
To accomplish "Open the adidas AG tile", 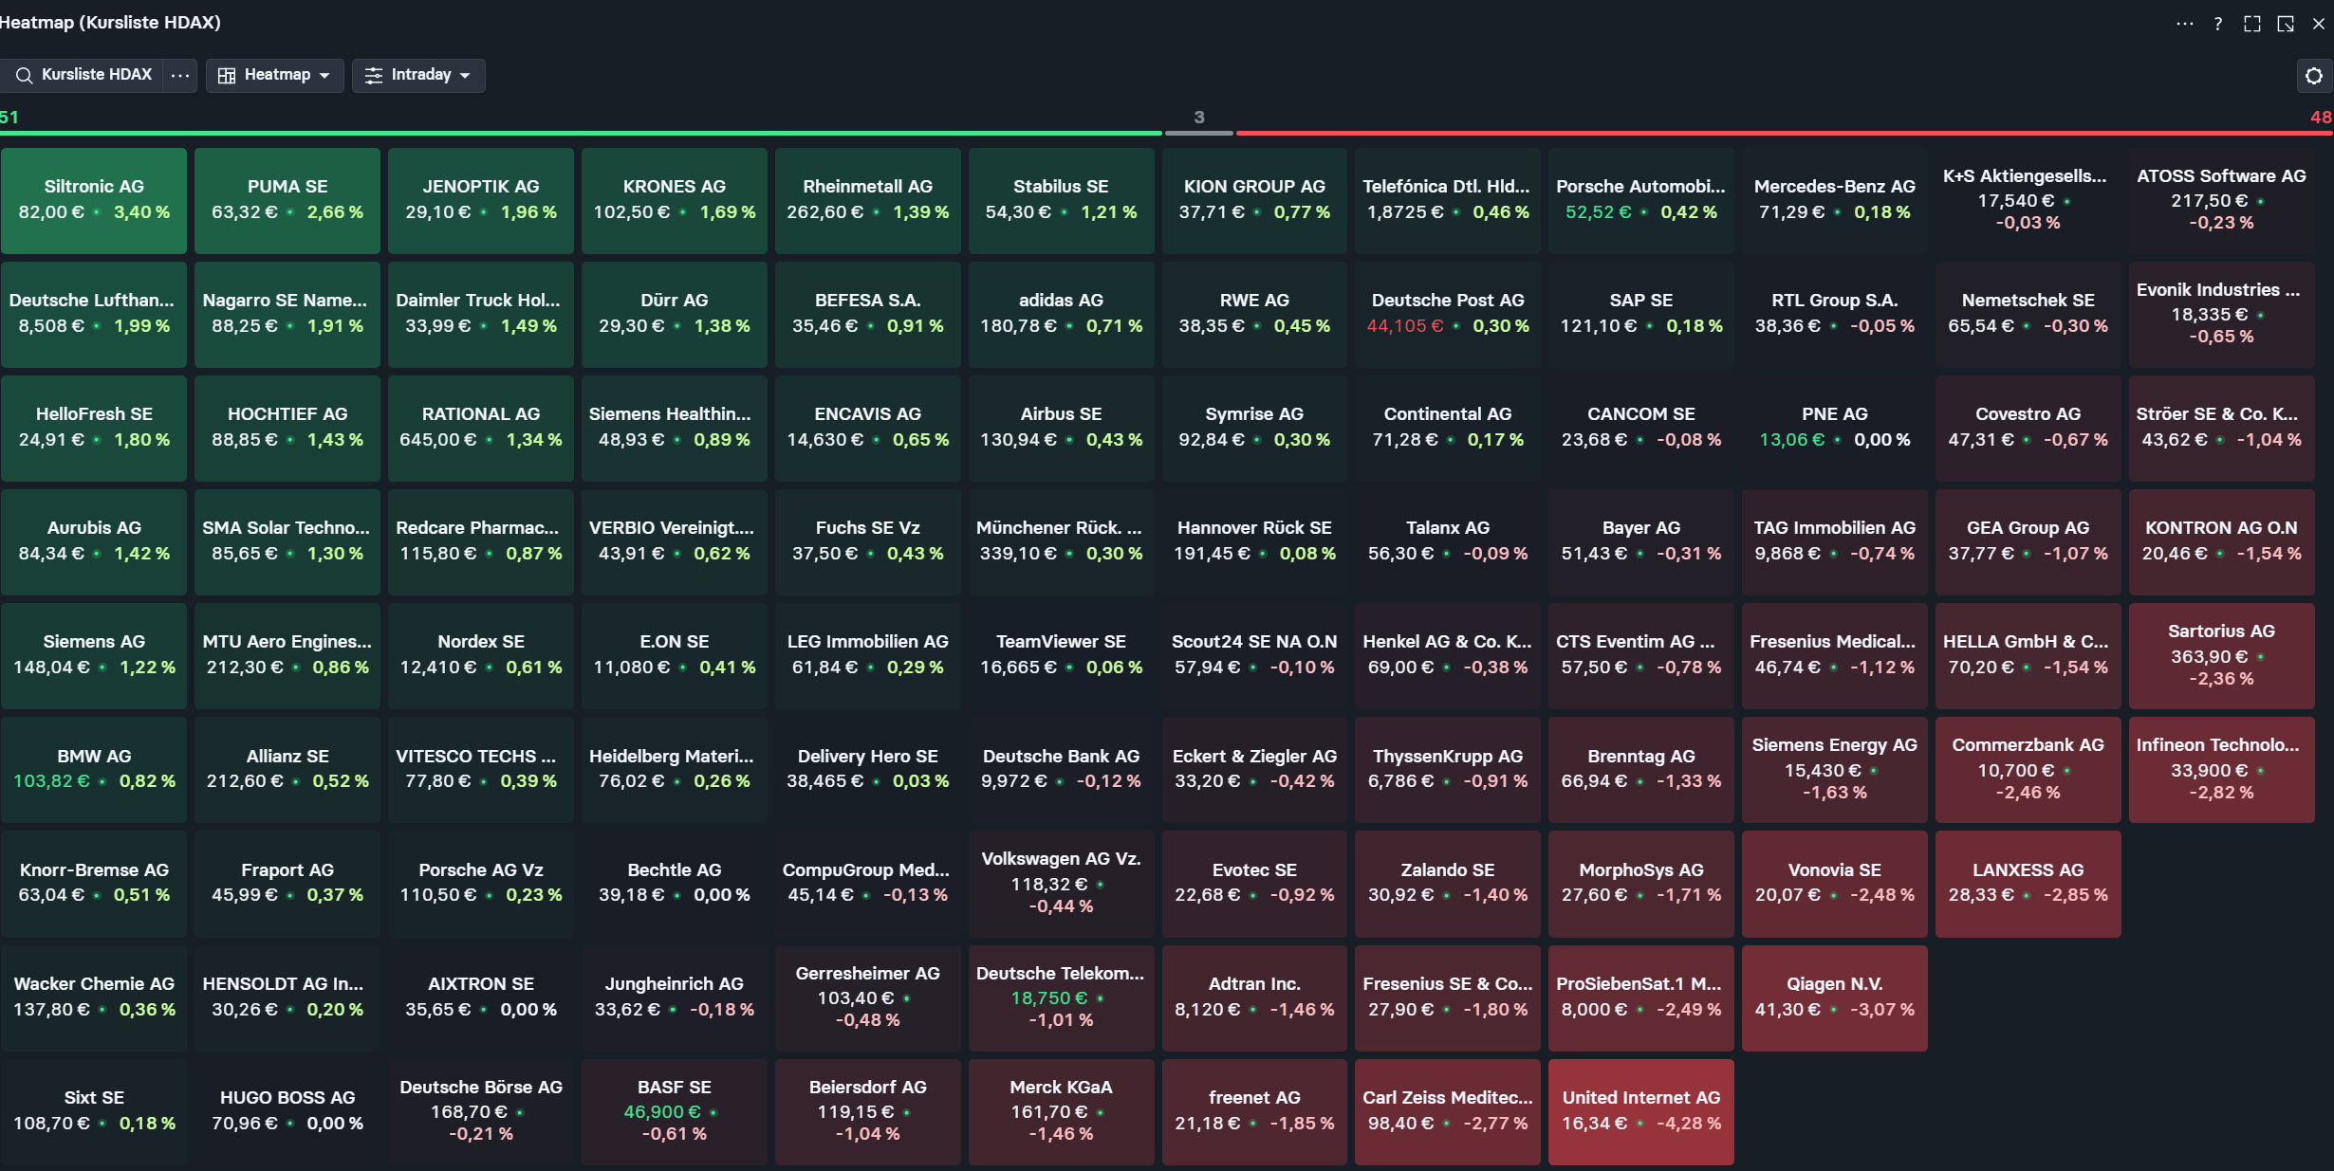I will [x=1062, y=314].
